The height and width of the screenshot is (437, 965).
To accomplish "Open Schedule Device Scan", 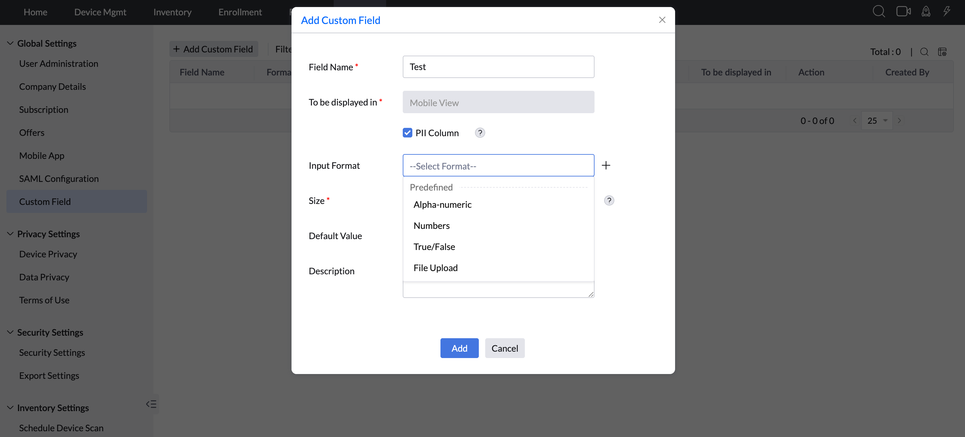I will pos(61,428).
